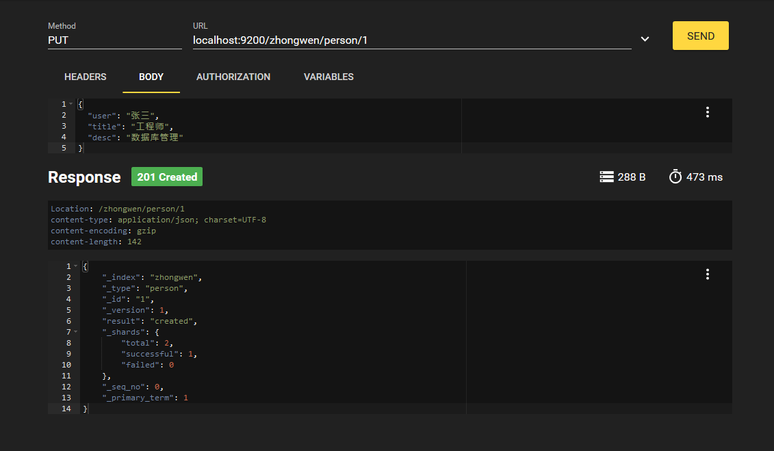The height and width of the screenshot is (451, 774).
Task: Click the "desc" line in request body
Action: [136, 138]
